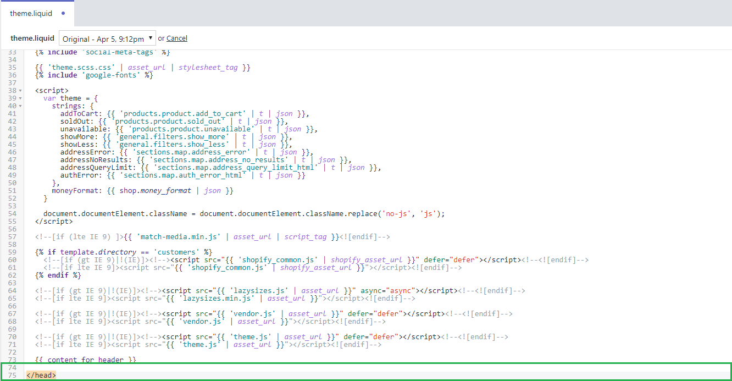The image size is (732, 381).
Task: Click the addToCart string line
Action: coord(184,114)
